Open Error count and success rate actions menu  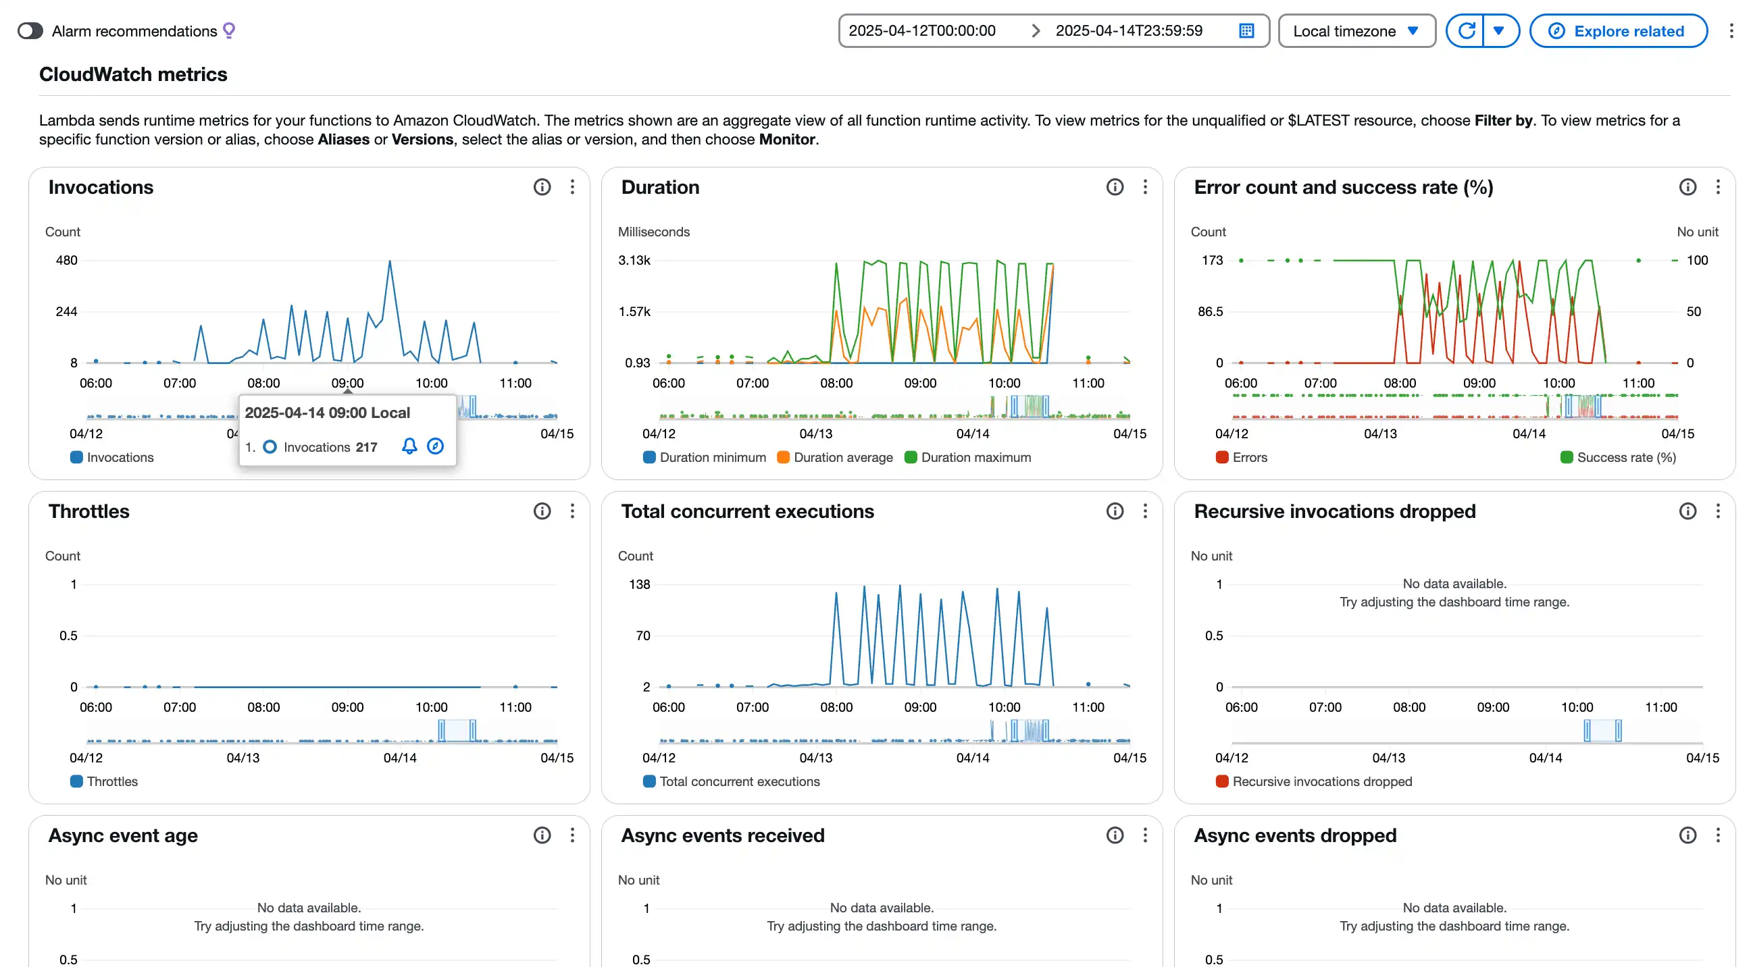coord(1718,187)
